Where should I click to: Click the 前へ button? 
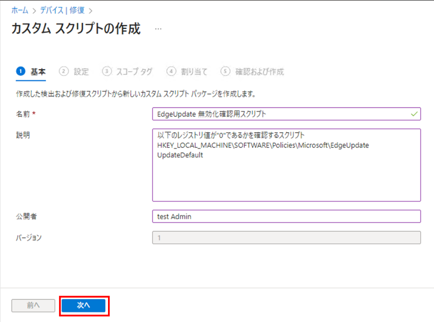click(33, 305)
